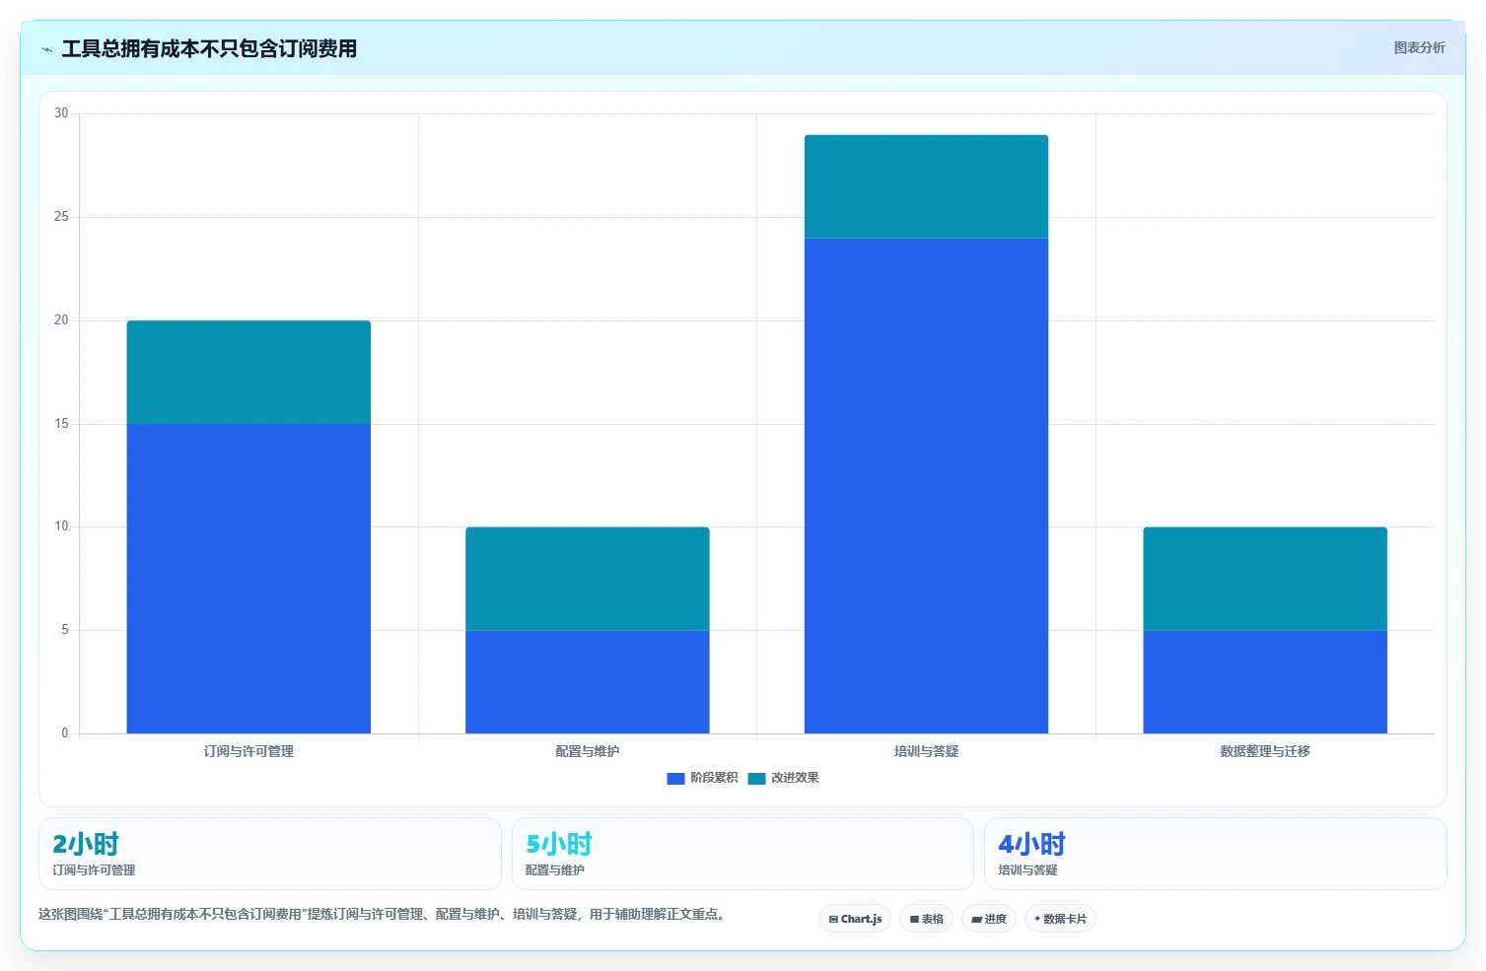
Task: Click the 订阅与许可管理 x-axis label
Action: (x=248, y=751)
